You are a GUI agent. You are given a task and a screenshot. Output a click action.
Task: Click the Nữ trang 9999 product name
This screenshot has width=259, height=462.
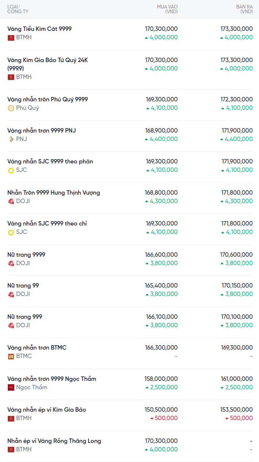[26, 255]
